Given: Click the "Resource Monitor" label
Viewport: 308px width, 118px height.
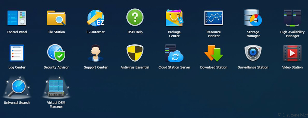Looking at the screenshot, I should [x=214, y=34].
